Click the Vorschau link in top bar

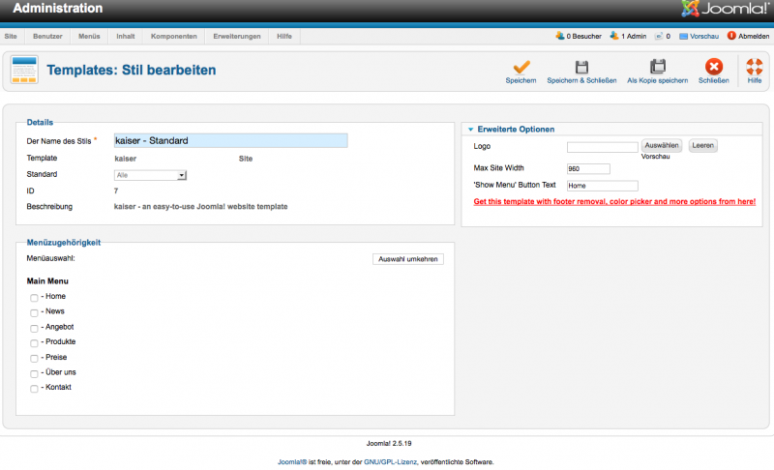click(704, 36)
